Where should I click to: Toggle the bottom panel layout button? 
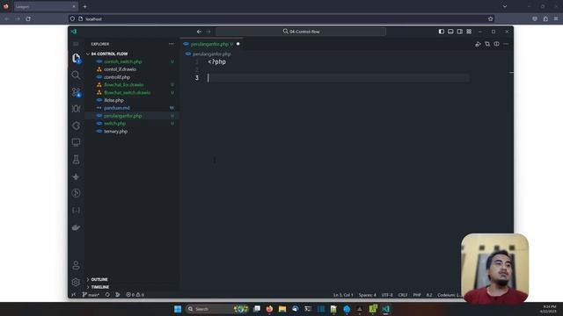450,32
